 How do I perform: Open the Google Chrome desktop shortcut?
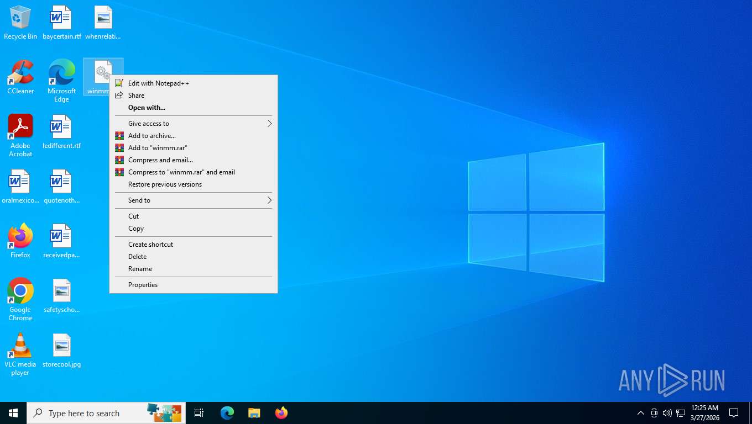(x=20, y=299)
